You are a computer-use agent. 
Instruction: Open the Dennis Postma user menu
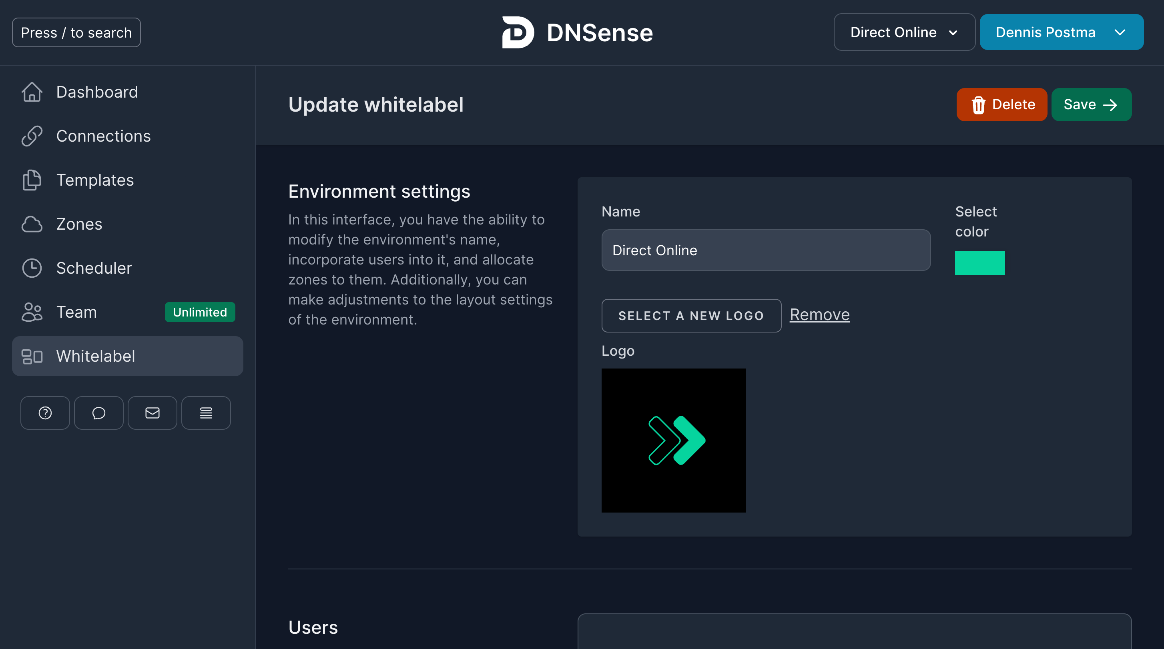click(1061, 32)
